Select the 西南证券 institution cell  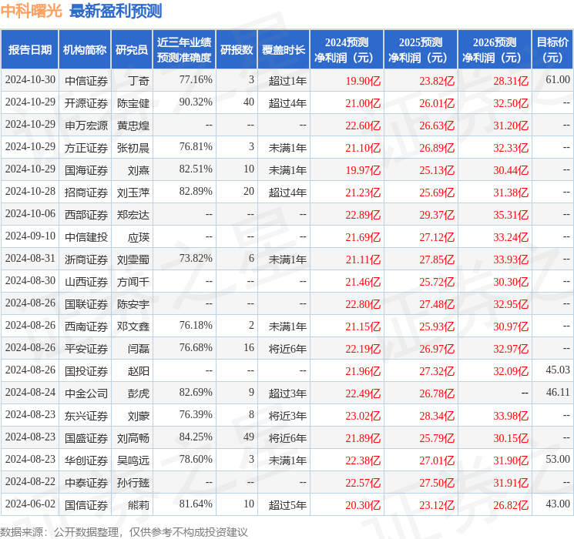(x=86, y=326)
